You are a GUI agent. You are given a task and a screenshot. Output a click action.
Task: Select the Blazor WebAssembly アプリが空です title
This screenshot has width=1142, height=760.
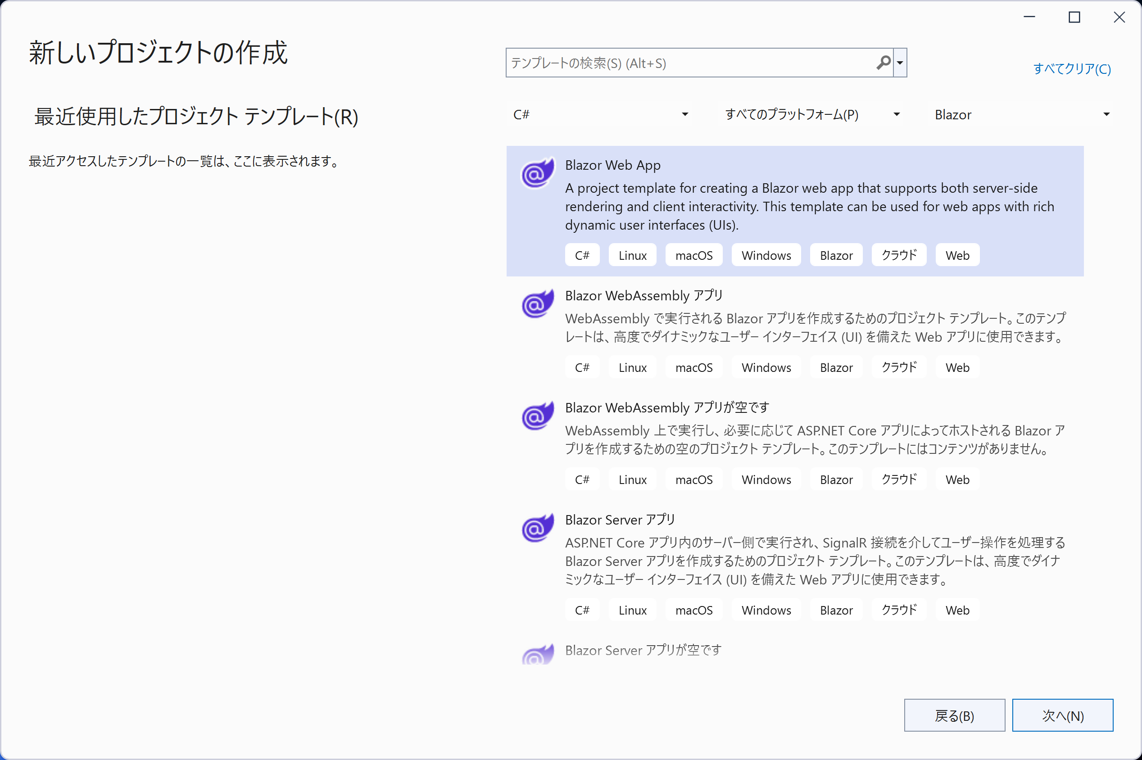click(x=667, y=407)
